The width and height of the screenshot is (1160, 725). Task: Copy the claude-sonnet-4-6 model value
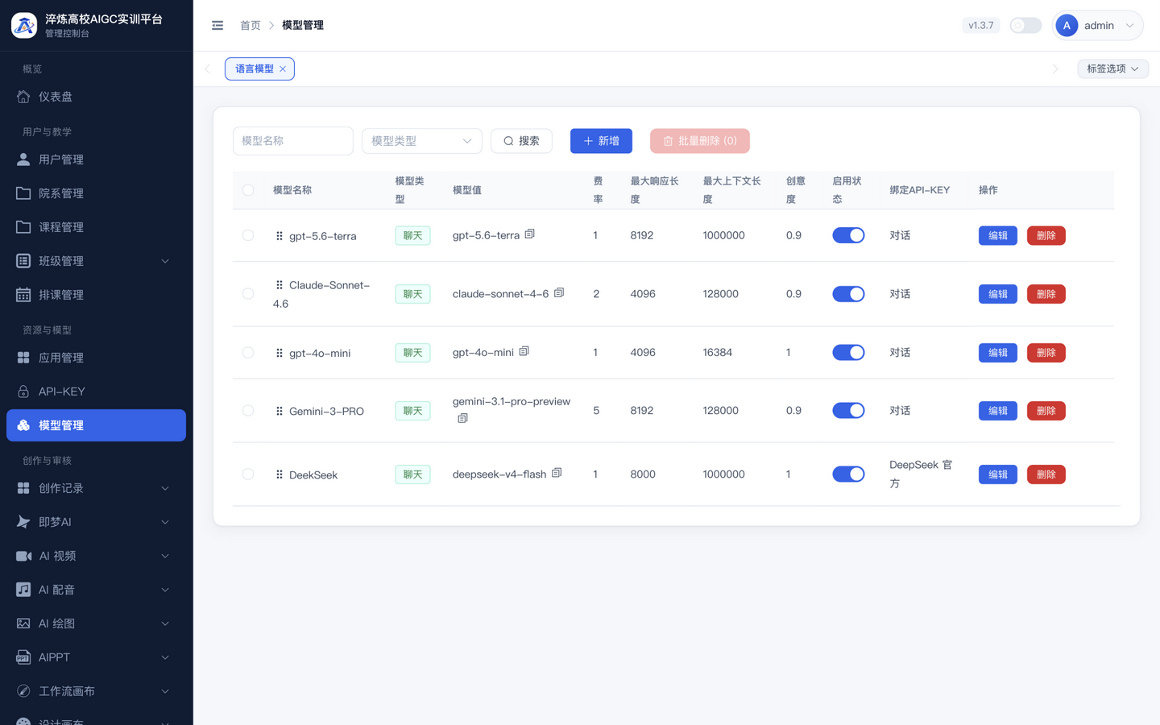click(x=559, y=293)
